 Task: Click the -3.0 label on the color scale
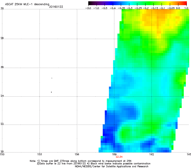pos(88,8)
